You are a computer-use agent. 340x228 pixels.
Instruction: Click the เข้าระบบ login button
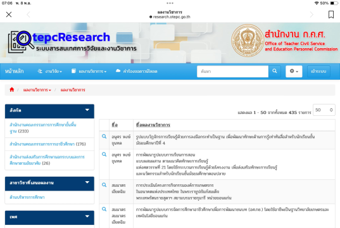tap(318, 72)
